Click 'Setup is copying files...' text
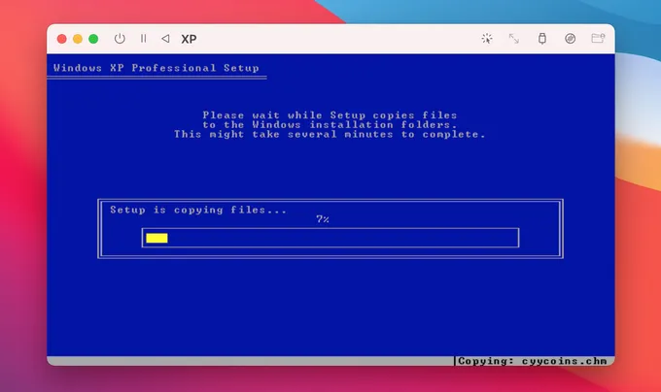Image resolution: width=661 pixels, height=392 pixels. pyautogui.click(x=198, y=210)
